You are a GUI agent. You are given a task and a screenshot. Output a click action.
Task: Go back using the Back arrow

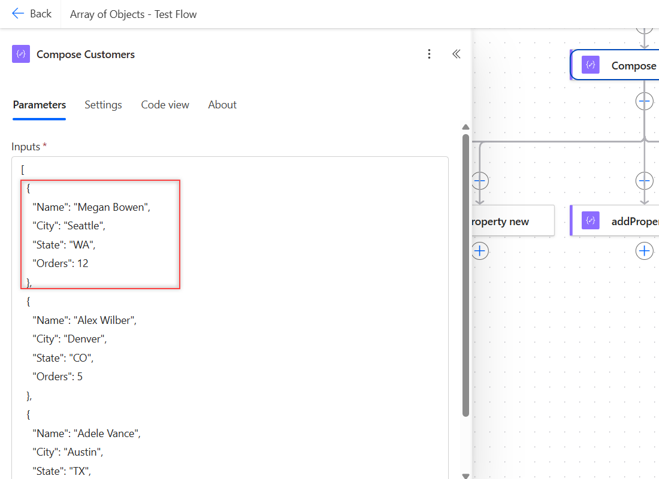pos(32,14)
